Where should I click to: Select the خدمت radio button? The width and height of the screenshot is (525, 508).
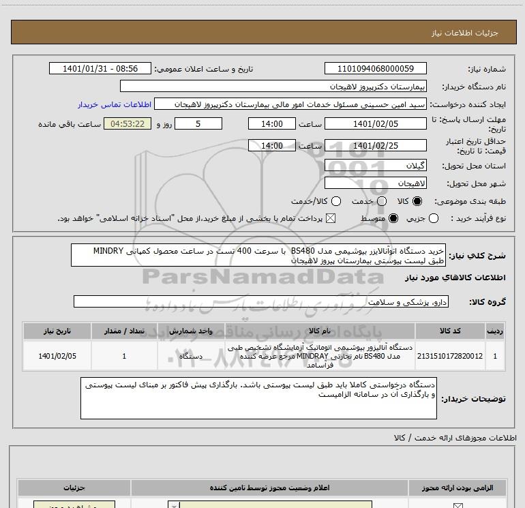point(382,201)
